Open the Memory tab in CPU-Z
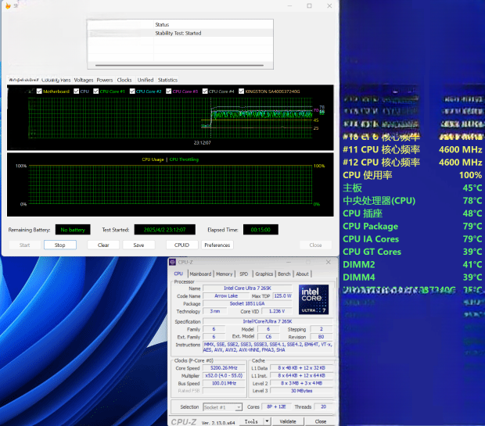The height and width of the screenshot is (426, 485). coord(225,274)
